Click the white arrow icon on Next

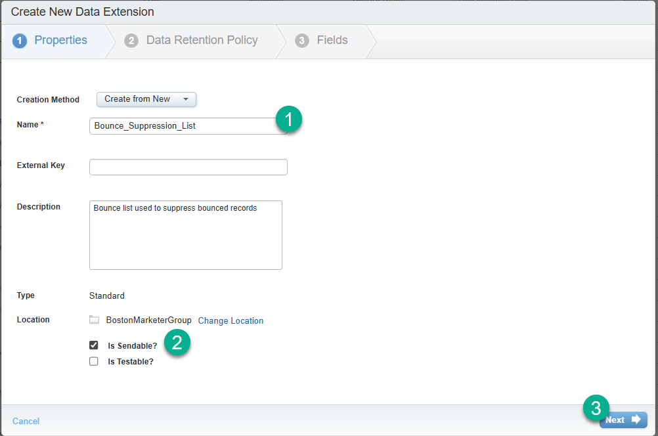pos(636,420)
